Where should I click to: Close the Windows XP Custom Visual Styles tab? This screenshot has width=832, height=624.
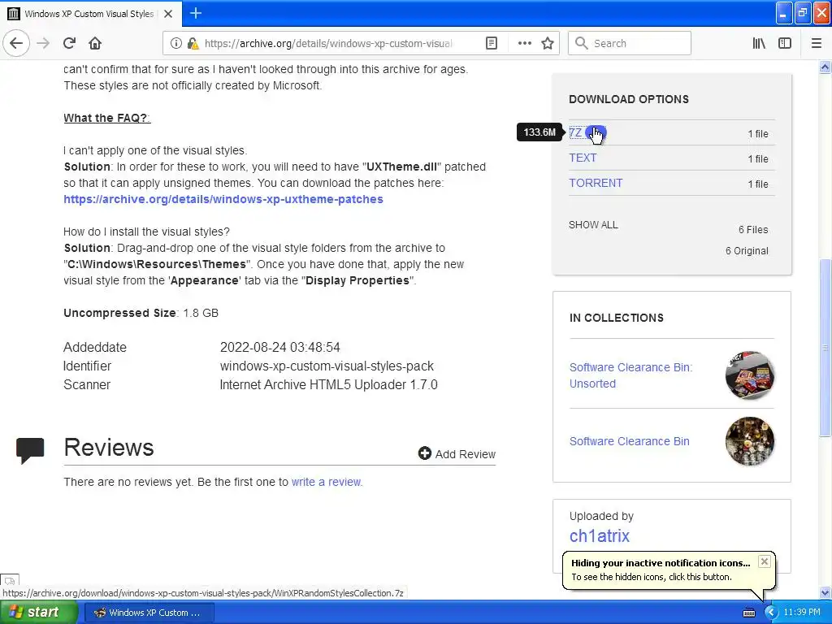pyautogui.click(x=168, y=14)
